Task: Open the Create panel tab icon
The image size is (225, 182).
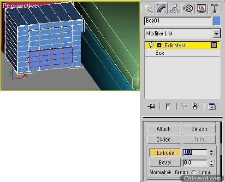Action: tap(148, 8)
